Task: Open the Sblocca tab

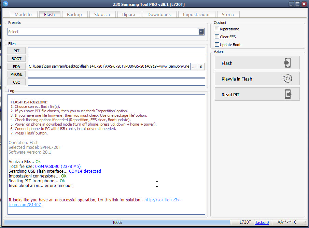Action: click(x=102, y=14)
